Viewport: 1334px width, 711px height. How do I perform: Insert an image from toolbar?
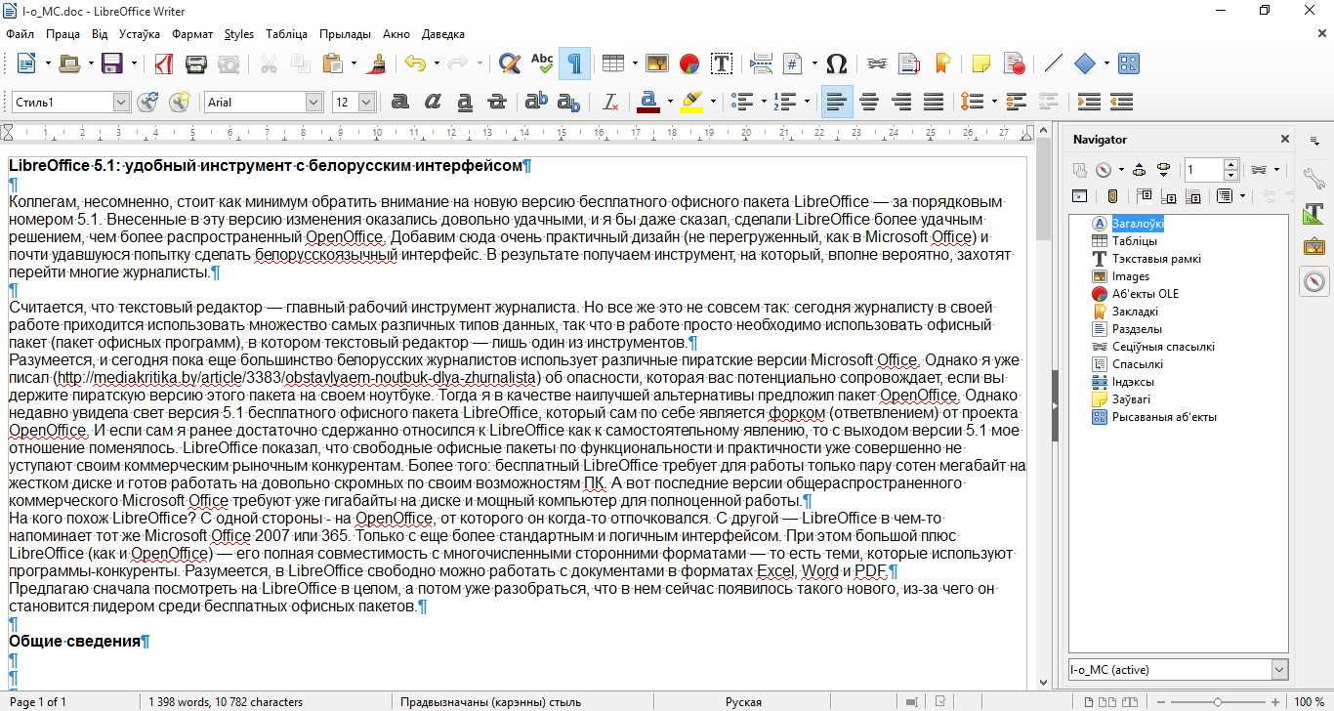(x=656, y=64)
